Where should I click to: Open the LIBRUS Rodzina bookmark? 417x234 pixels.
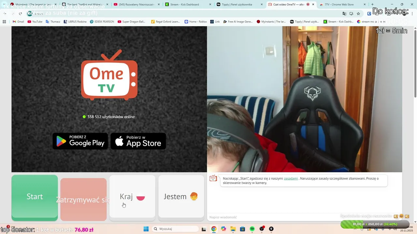click(x=75, y=22)
